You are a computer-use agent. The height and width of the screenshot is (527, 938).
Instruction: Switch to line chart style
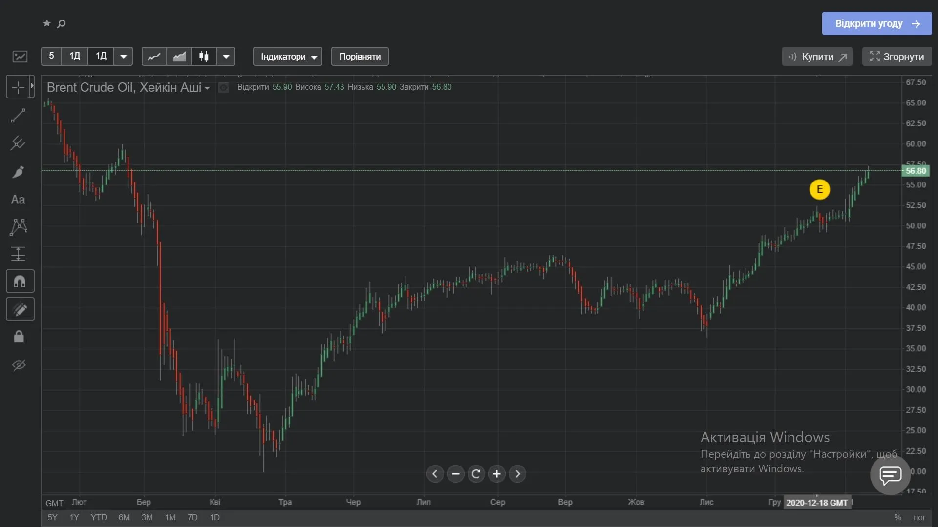[154, 57]
